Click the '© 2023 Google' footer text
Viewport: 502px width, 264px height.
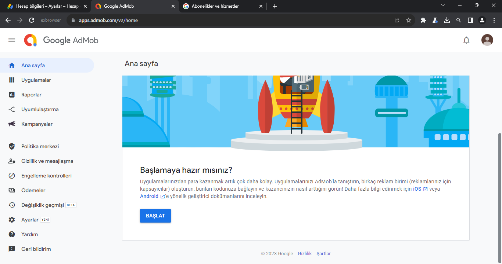tap(277, 253)
